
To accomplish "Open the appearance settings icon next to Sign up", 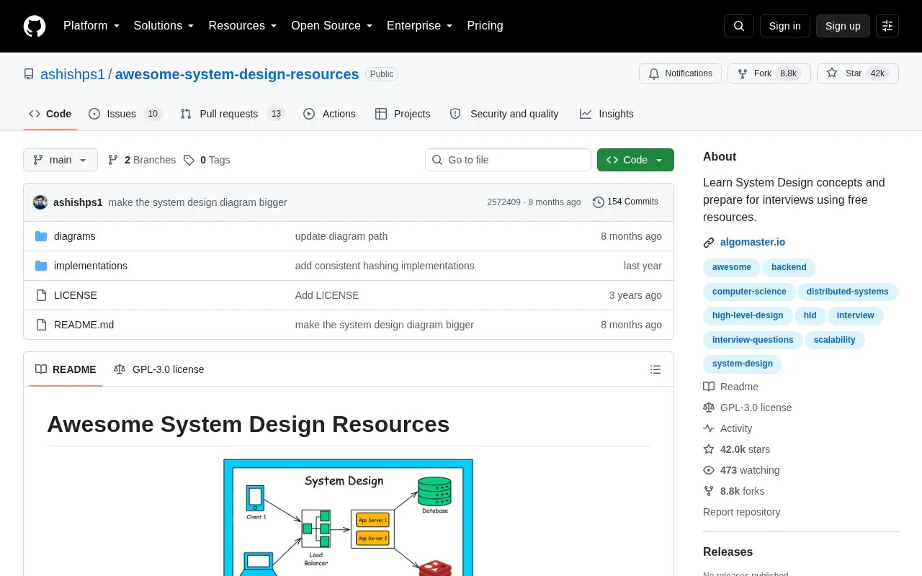I will click(x=887, y=26).
